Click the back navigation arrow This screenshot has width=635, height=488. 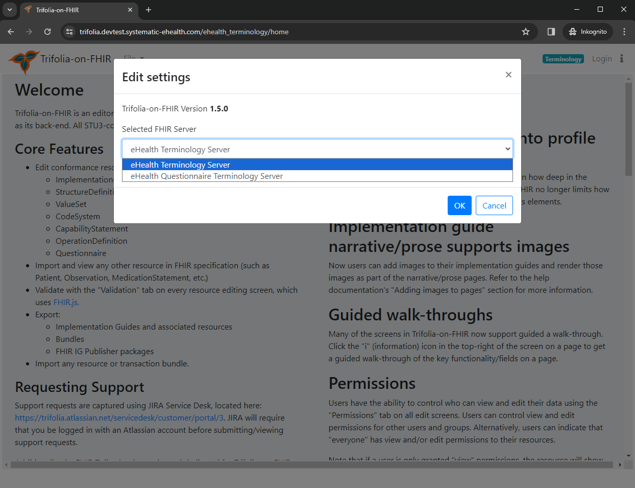point(11,31)
